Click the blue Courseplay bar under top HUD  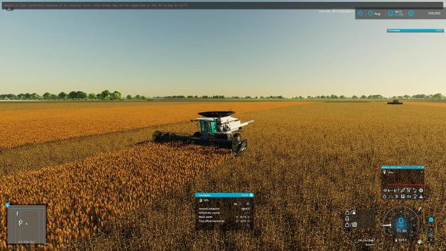(415, 31)
